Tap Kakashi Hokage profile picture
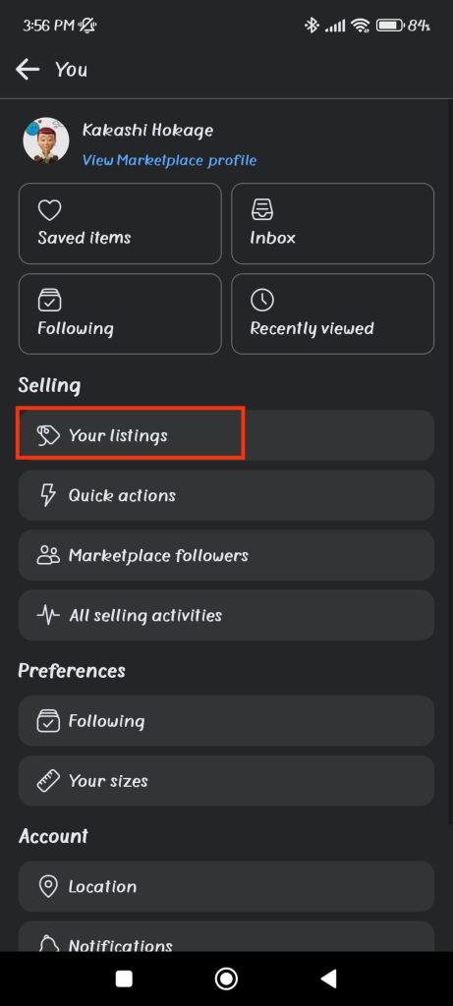The height and width of the screenshot is (1006, 453). click(x=46, y=140)
